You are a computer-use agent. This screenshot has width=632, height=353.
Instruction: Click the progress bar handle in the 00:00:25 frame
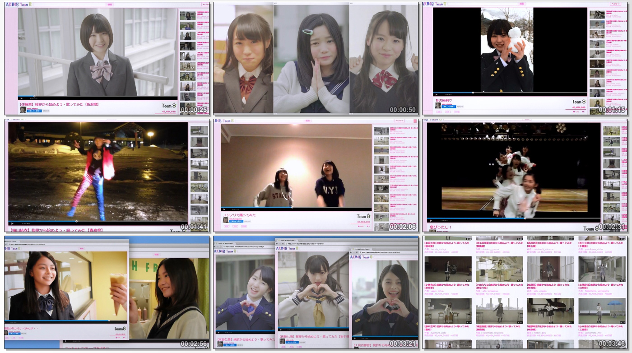pyautogui.click(x=34, y=96)
